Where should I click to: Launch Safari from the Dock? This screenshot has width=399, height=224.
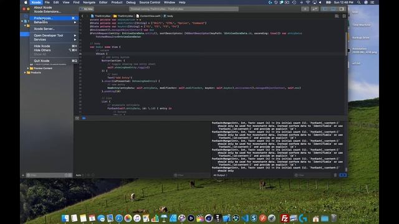[x=119, y=218]
